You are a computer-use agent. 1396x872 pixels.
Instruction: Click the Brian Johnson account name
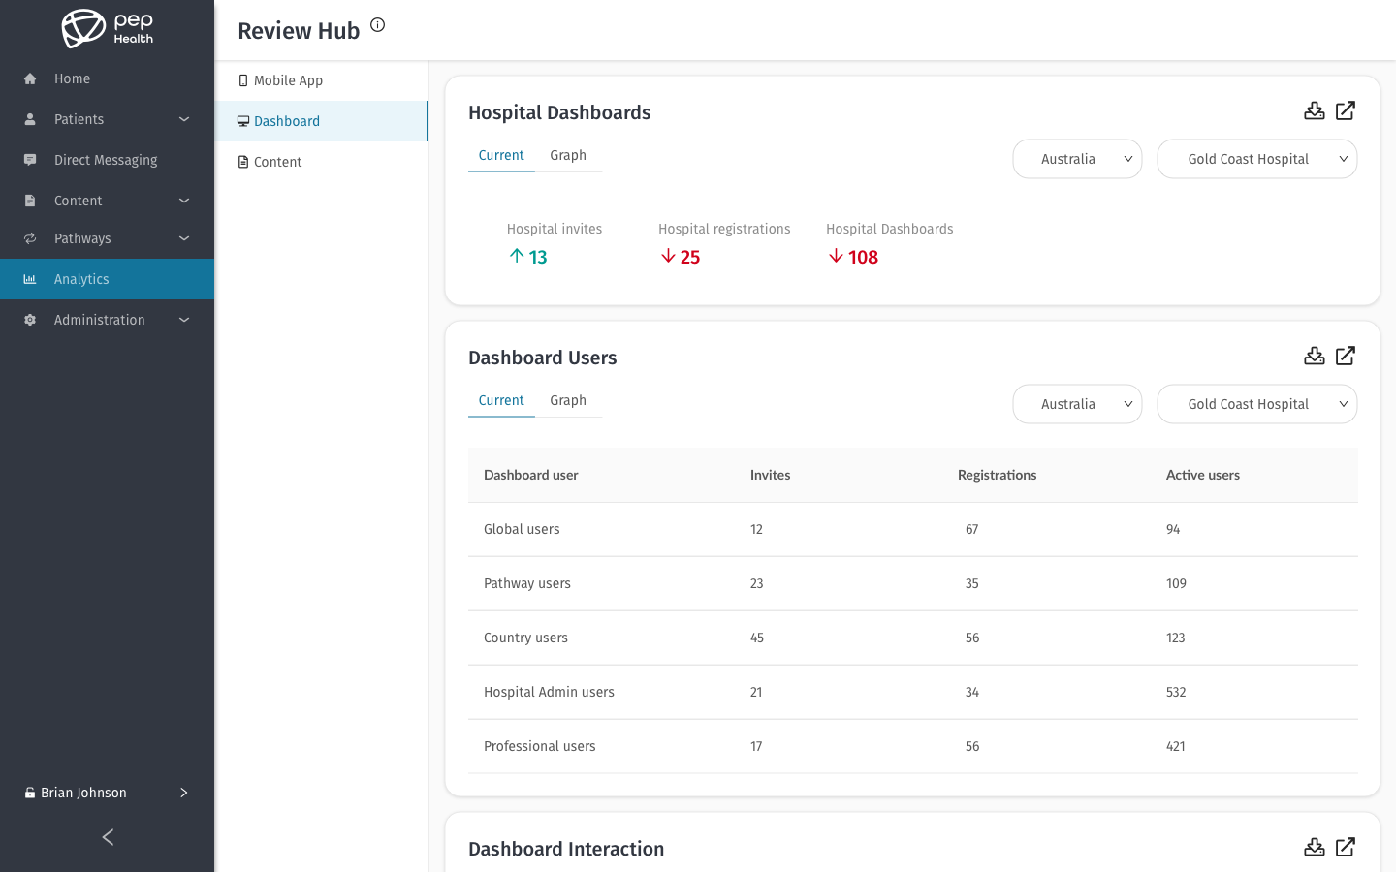click(x=83, y=793)
